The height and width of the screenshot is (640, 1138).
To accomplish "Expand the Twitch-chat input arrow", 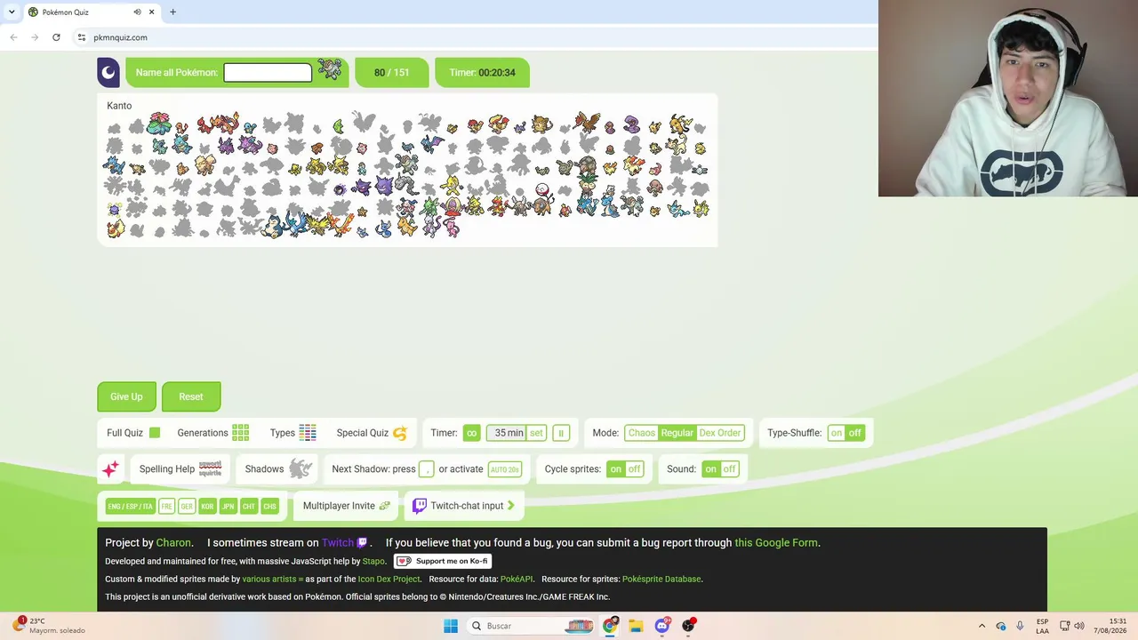I will point(511,506).
